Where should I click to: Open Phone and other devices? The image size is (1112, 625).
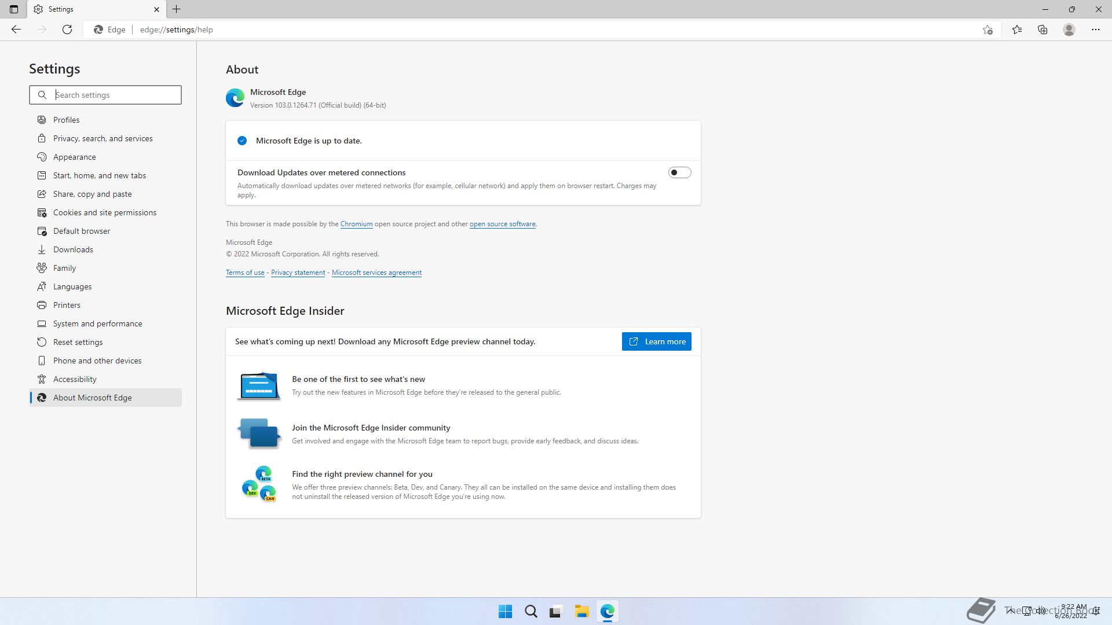point(105,361)
